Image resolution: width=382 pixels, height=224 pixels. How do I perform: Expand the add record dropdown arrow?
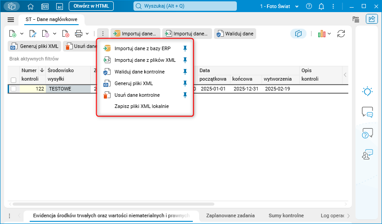[22, 34]
